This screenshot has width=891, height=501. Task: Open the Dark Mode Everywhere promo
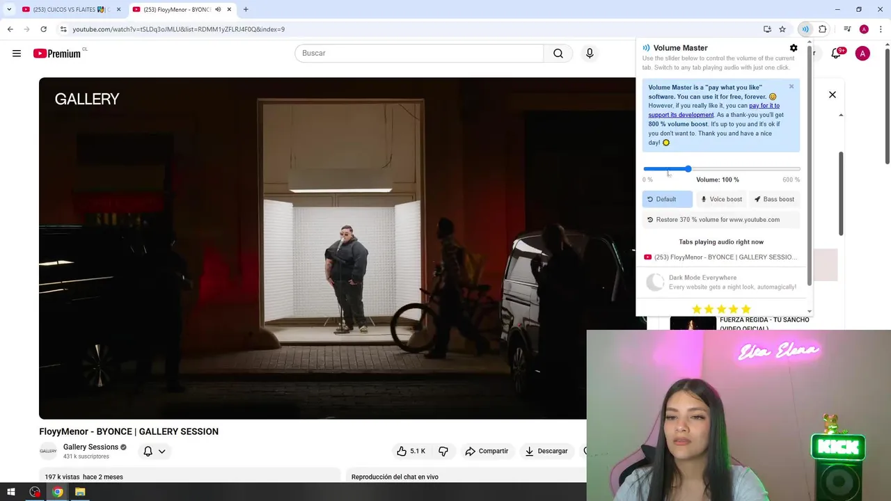click(721, 282)
